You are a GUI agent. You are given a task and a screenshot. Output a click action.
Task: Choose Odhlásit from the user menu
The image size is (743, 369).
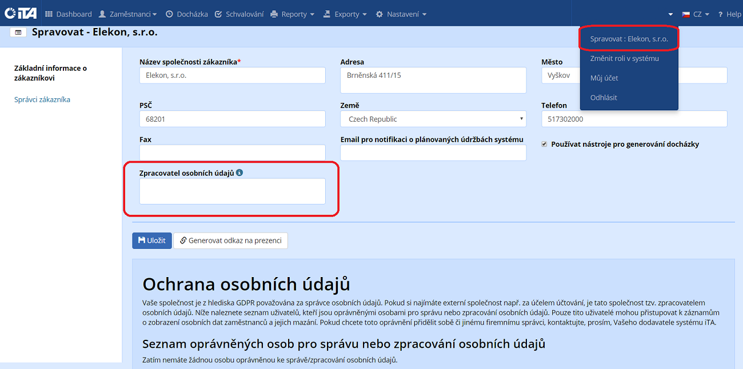click(603, 97)
